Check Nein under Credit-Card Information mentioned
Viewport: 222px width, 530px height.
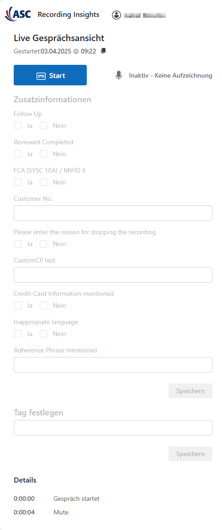tap(43, 305)
